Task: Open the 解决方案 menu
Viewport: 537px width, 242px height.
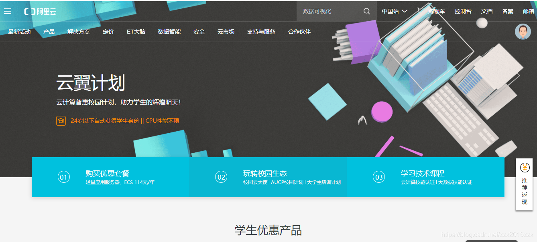Action: pyautogui.click(x=79, y=32)
